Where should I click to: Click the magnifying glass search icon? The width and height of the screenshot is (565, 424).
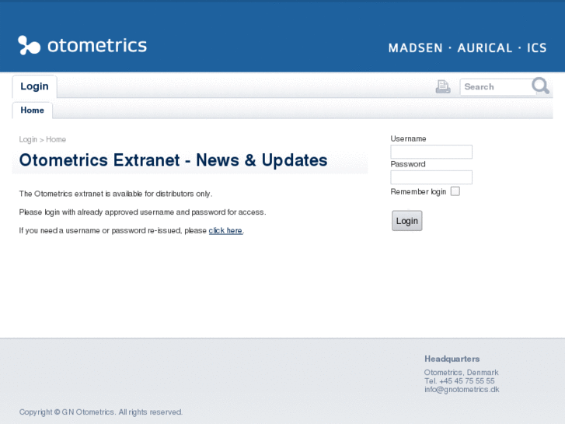point(540,86)
